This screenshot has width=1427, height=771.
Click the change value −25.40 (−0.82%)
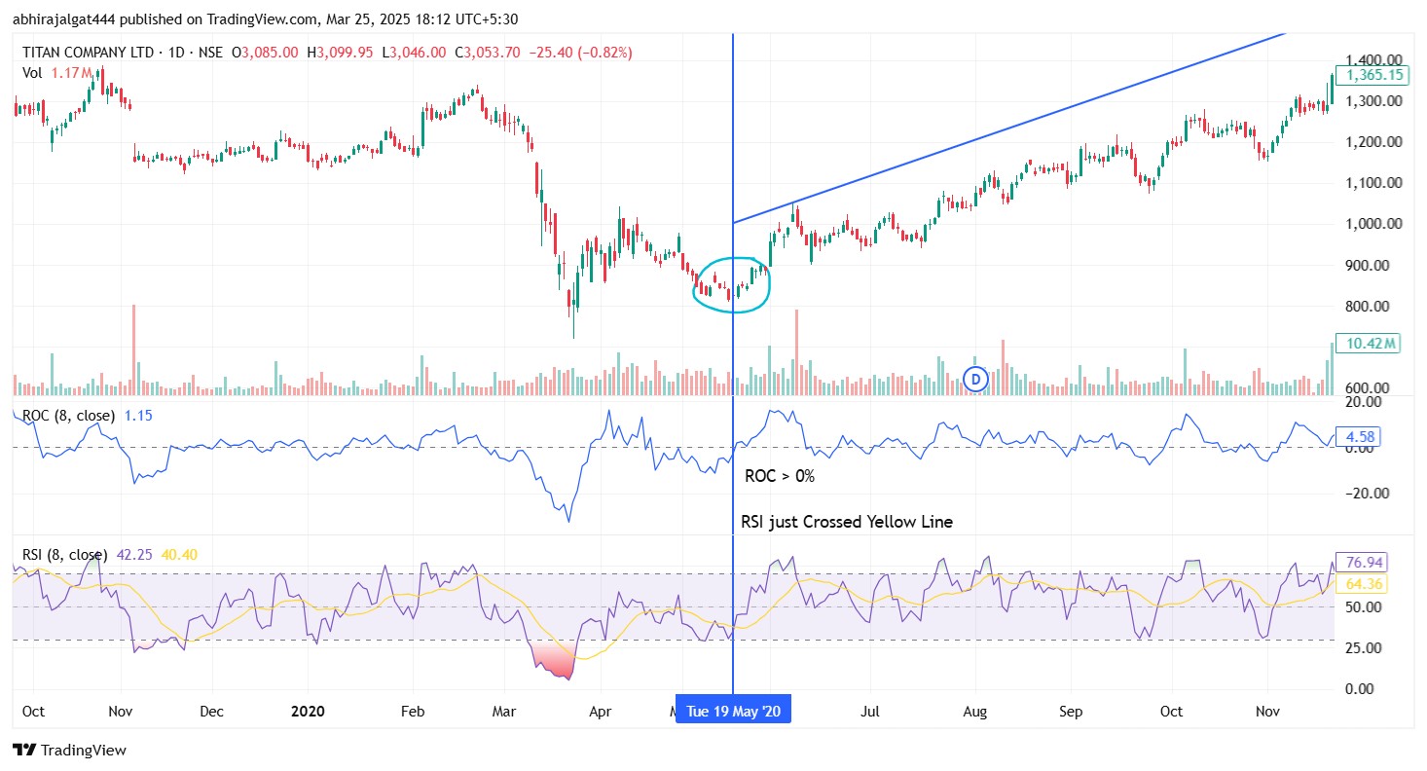click(580, 52)
